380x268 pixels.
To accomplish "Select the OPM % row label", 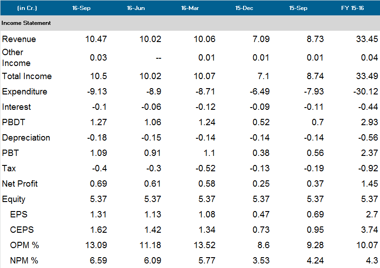I will [x=24, y=245].
